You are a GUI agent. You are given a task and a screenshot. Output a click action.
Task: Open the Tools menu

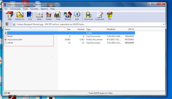coord(25,9)
